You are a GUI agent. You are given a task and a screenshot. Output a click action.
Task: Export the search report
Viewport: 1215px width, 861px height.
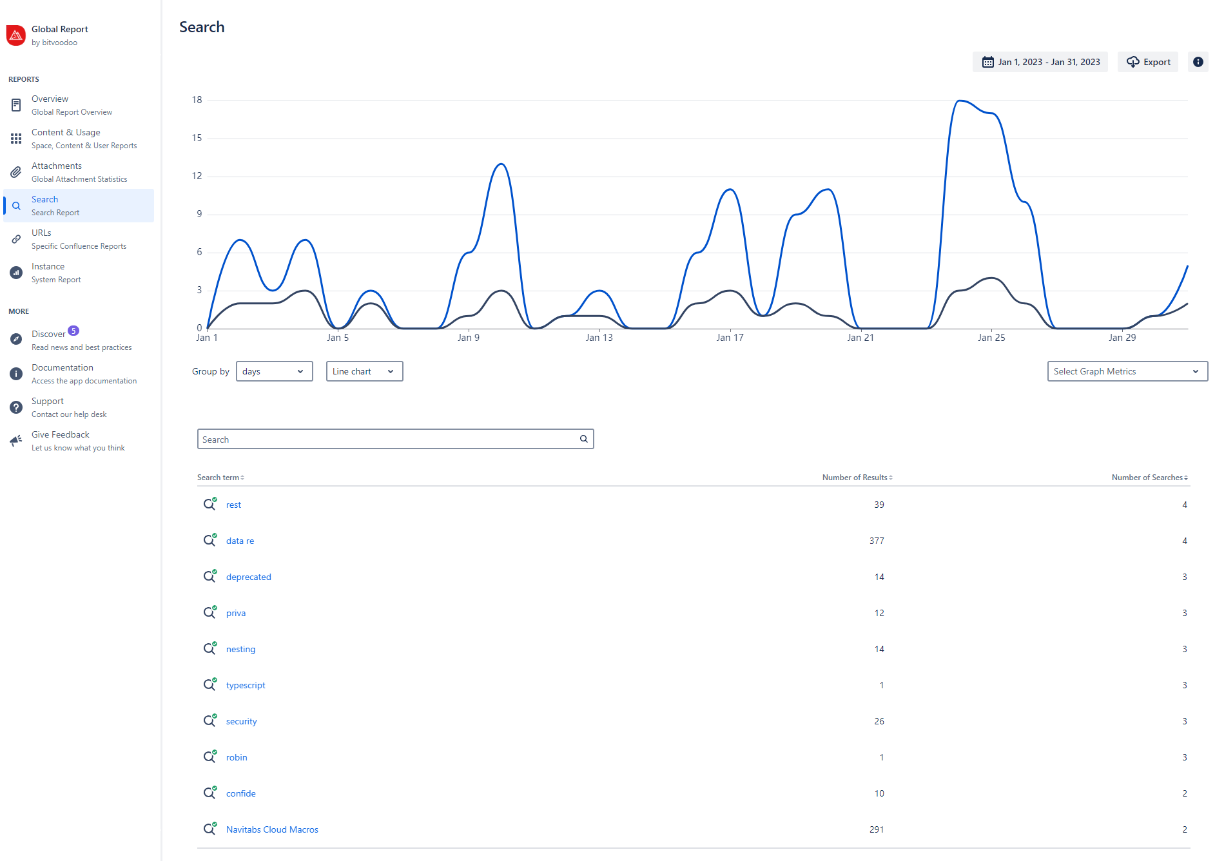(x=1148, y=62)
